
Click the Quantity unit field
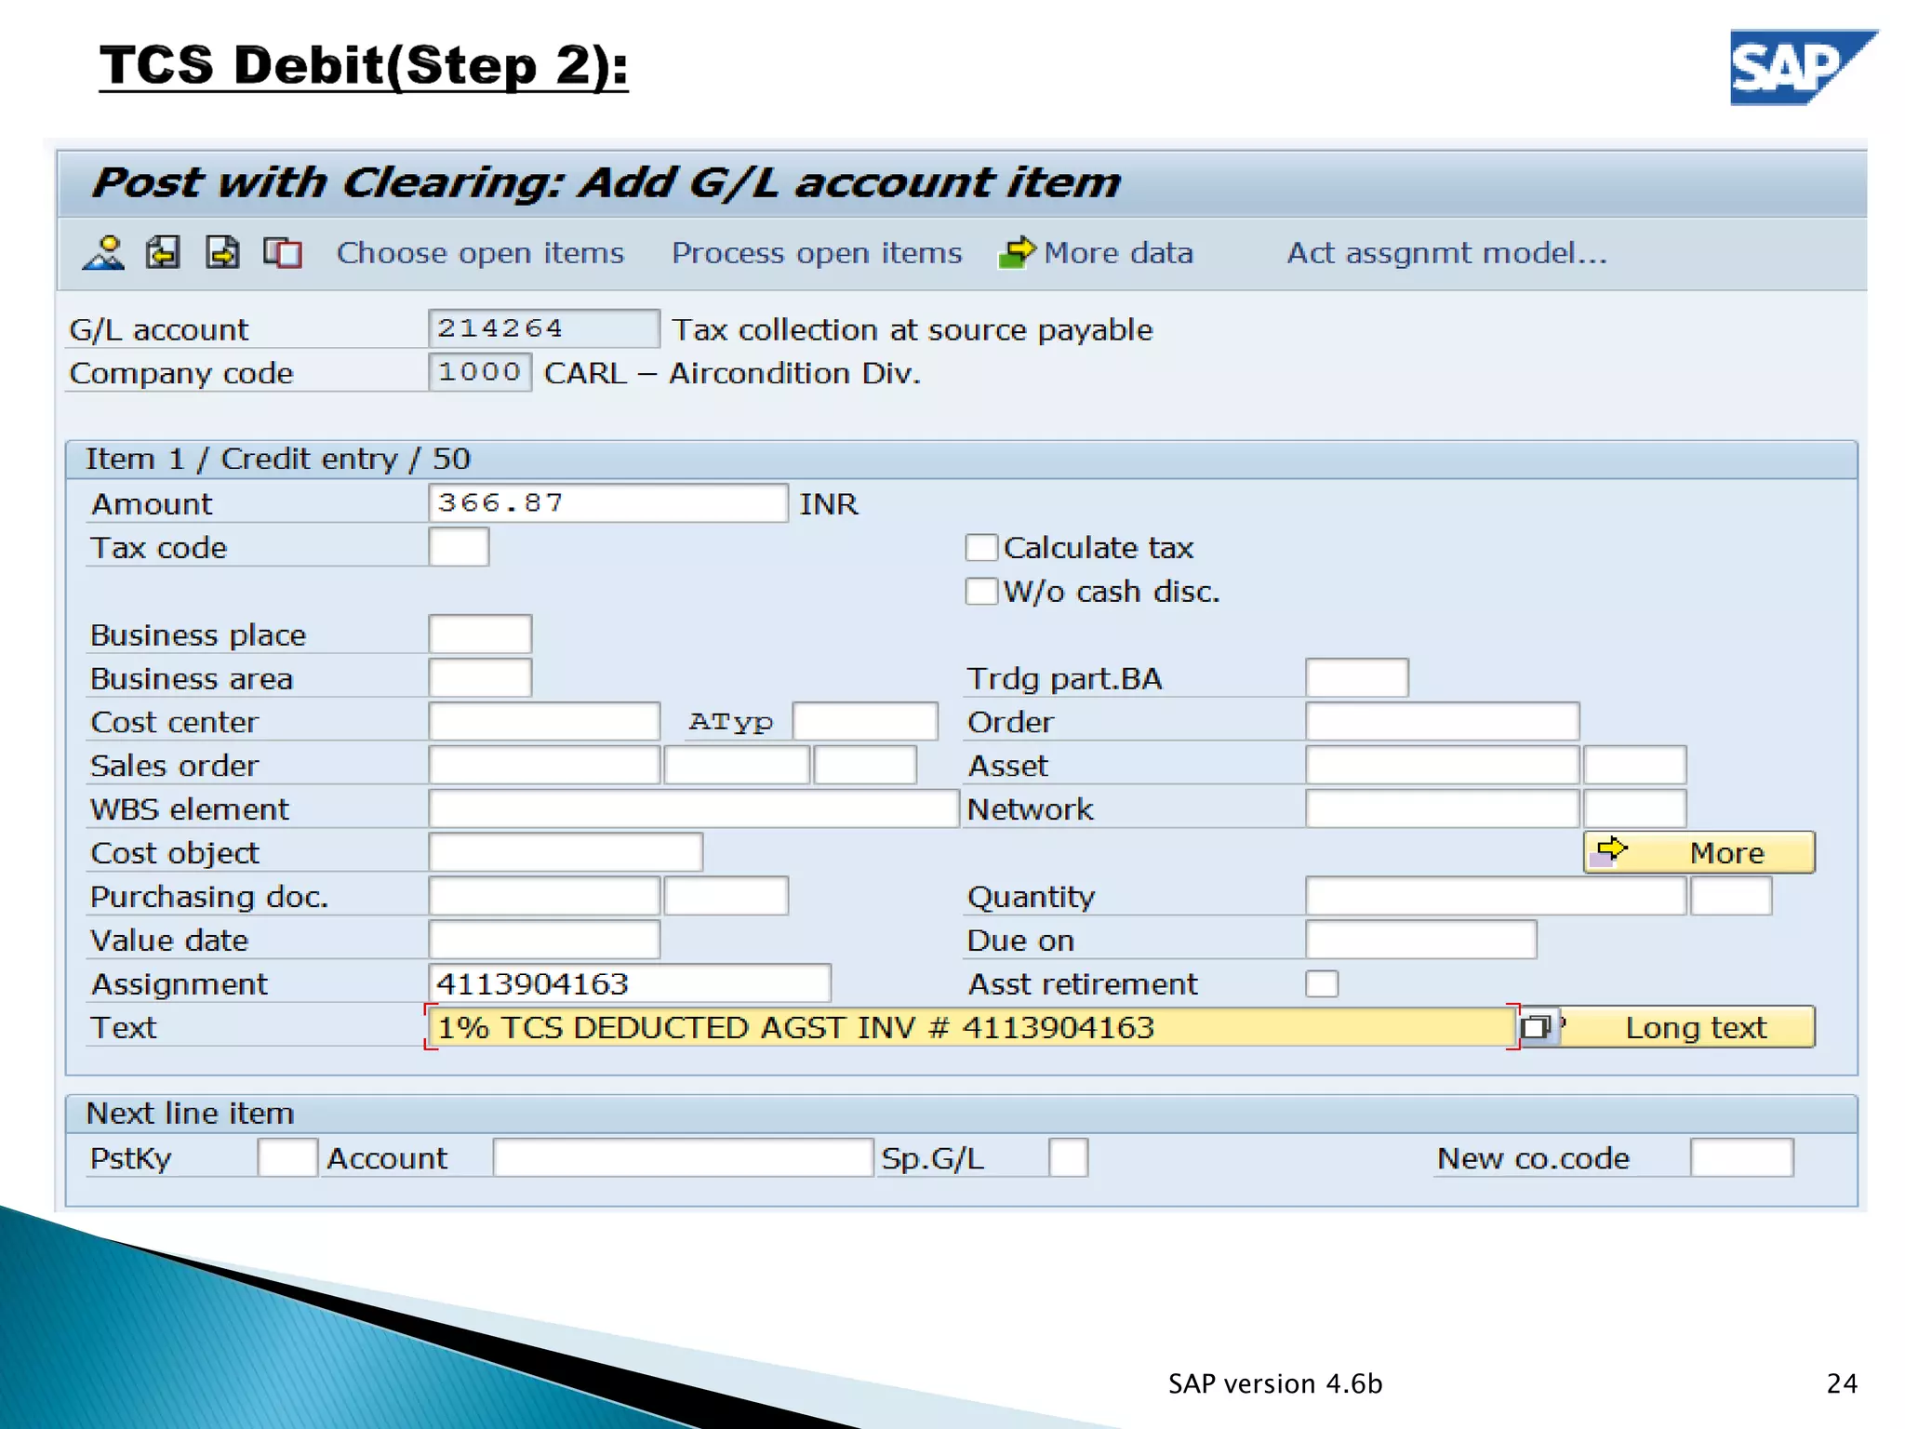[1731, 897]
